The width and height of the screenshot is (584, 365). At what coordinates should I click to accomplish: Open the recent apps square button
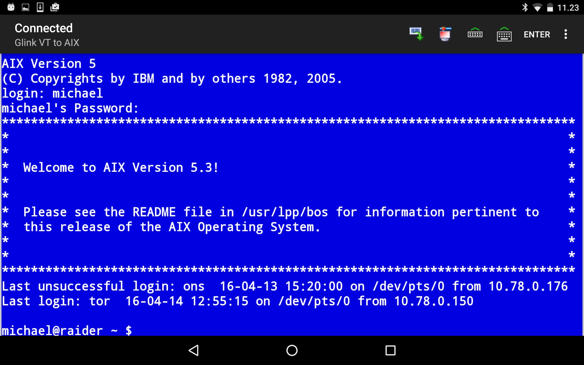[390, 350]
